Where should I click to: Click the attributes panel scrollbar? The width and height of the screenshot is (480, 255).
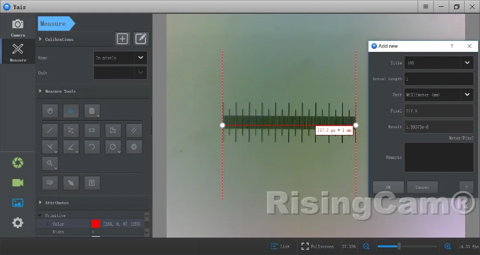146,224
